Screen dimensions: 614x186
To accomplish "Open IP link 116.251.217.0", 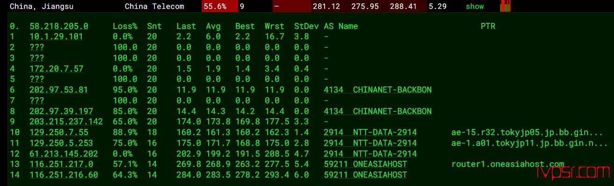I will click(x=61, y=164).
